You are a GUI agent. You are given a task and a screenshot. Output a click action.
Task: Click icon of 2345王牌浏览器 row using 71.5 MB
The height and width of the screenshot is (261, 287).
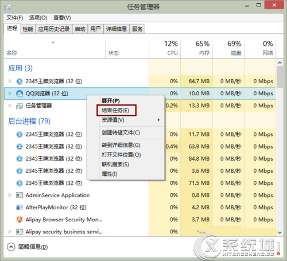pyautogui.click(x=20, y=183)
